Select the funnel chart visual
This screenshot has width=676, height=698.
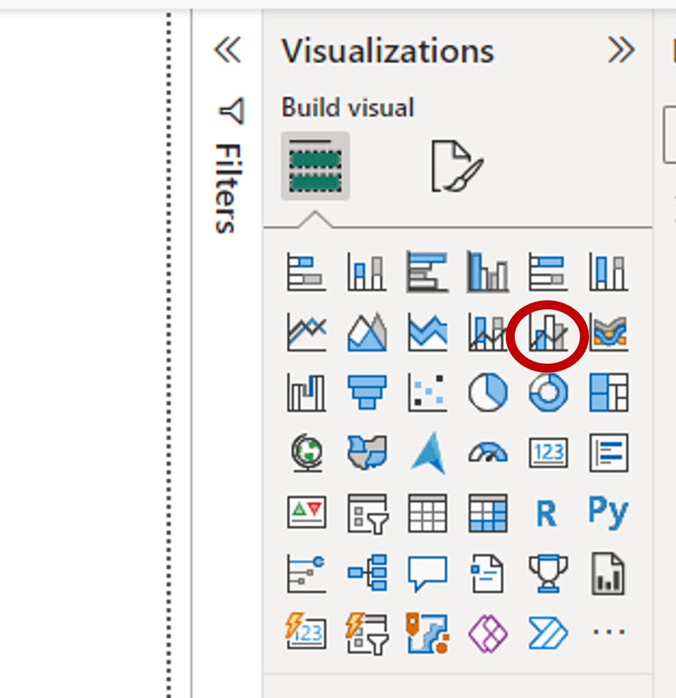[x=366, y=392]
